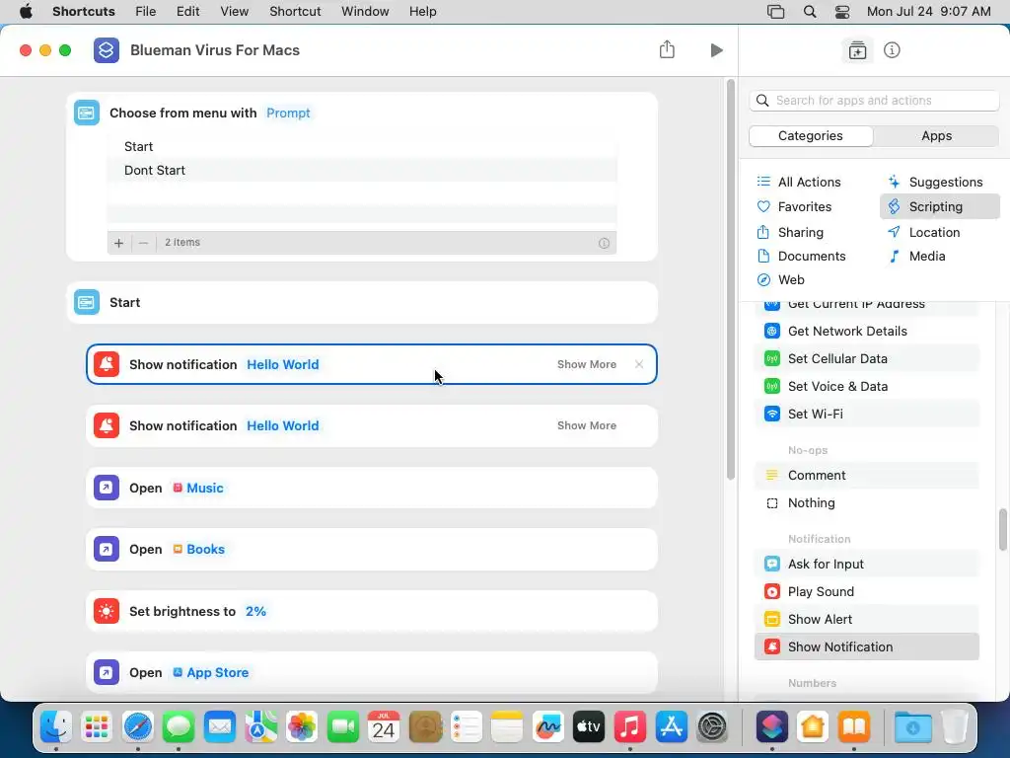The image size is (1010, 758).
Task: Add a menu item with the plus button
Action: pos(118,243)
